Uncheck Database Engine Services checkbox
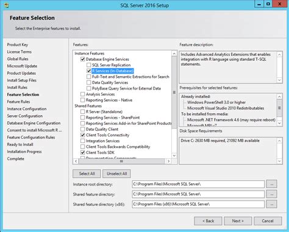The height and width of the screenshot is (232, 289). coord(82,59)
